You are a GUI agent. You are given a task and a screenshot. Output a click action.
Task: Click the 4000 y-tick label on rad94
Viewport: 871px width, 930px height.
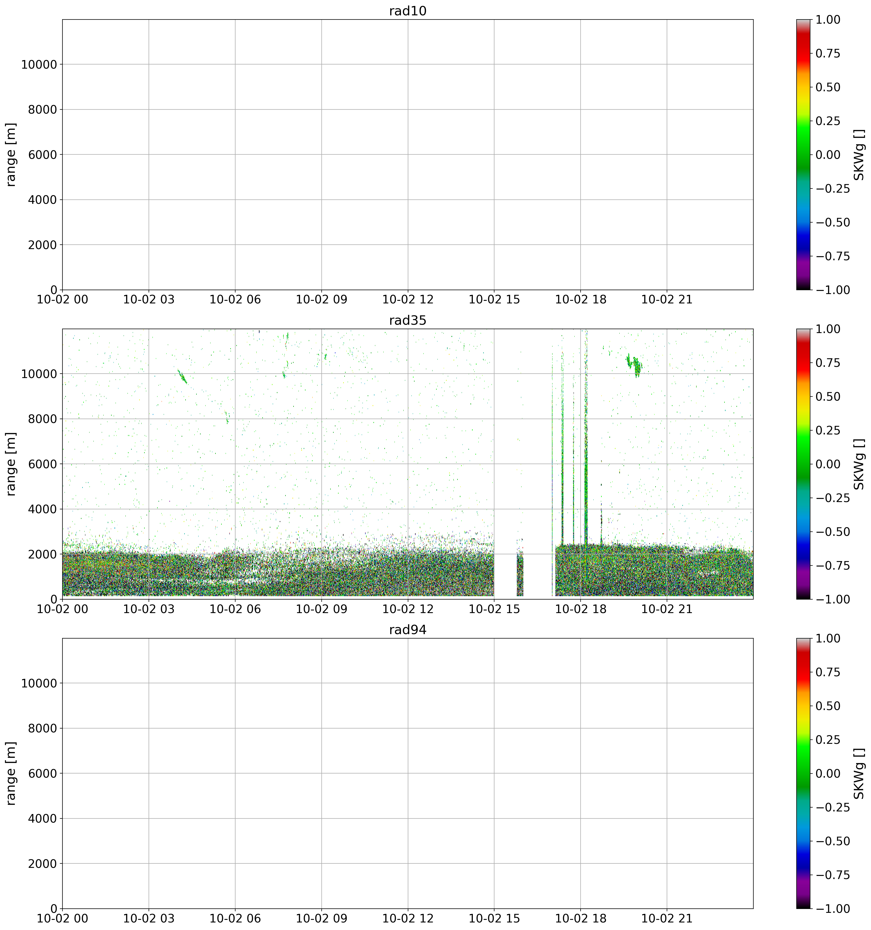tap(42, 819)
